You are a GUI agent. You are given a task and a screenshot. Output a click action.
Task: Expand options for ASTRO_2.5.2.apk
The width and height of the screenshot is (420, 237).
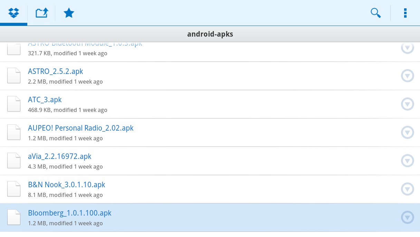point(408,76)
